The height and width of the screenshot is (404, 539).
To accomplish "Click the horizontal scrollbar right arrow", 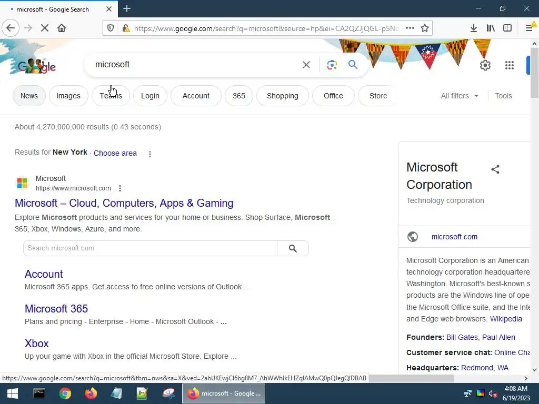I will 526,378.
